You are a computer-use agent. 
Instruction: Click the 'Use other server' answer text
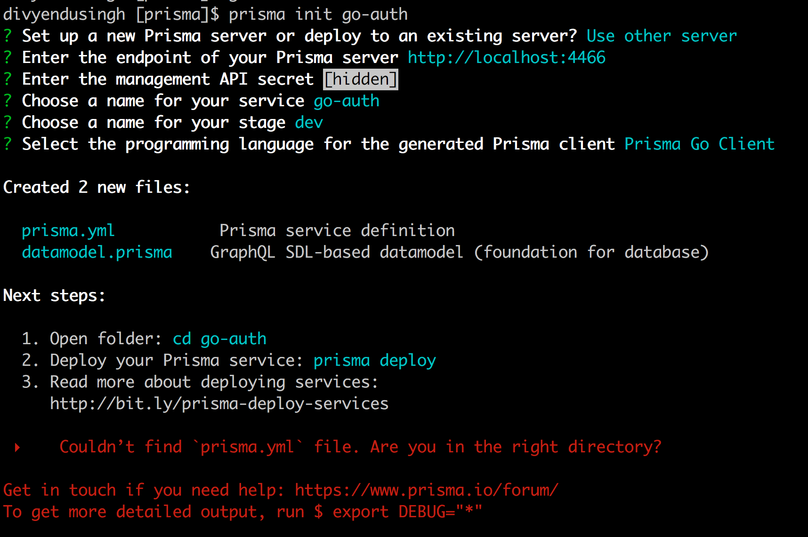click(x=661, y=35)
